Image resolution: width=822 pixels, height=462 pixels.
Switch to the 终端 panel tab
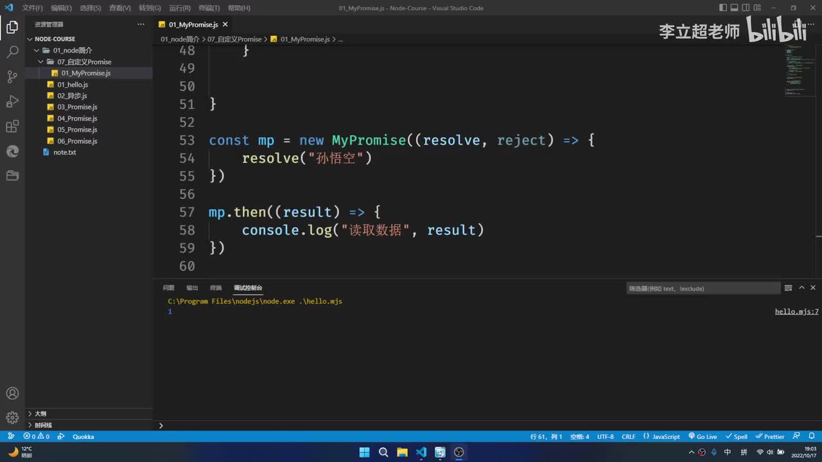pyautogui.click(x=216, y=288)
